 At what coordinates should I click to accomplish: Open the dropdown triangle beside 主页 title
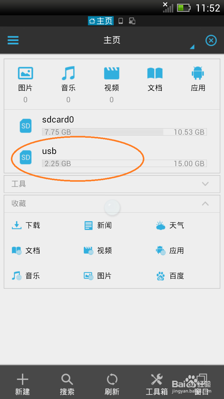pyautogui.click(x=192, y=47)
